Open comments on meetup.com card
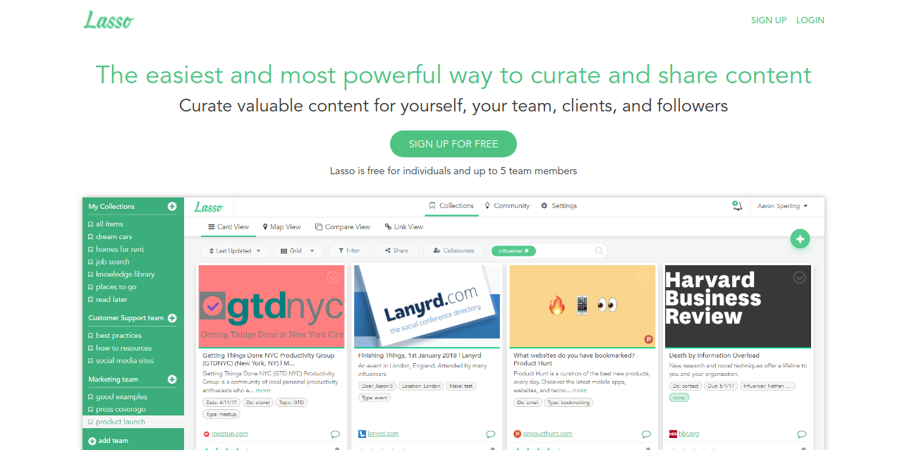The width and height of the screenshot is (907, 450). pos(335,434)
